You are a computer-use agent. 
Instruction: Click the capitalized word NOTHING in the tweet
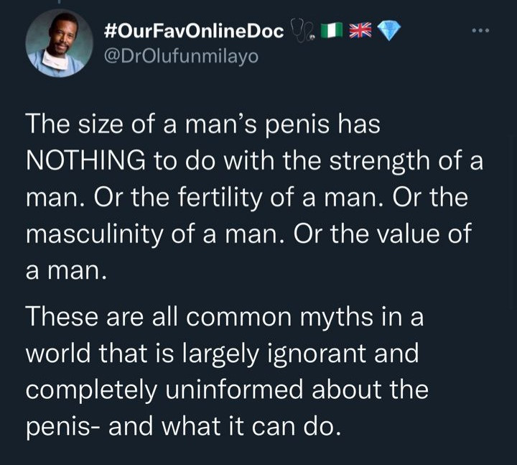coord(85,160)
